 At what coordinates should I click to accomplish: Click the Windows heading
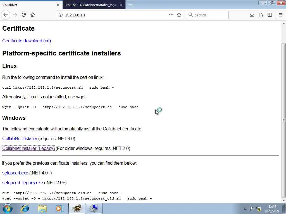14,118
